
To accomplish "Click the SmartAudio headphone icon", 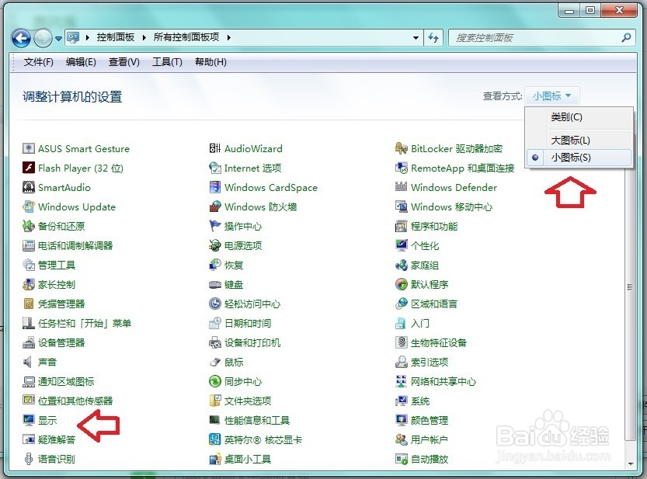I will [29, 187].
